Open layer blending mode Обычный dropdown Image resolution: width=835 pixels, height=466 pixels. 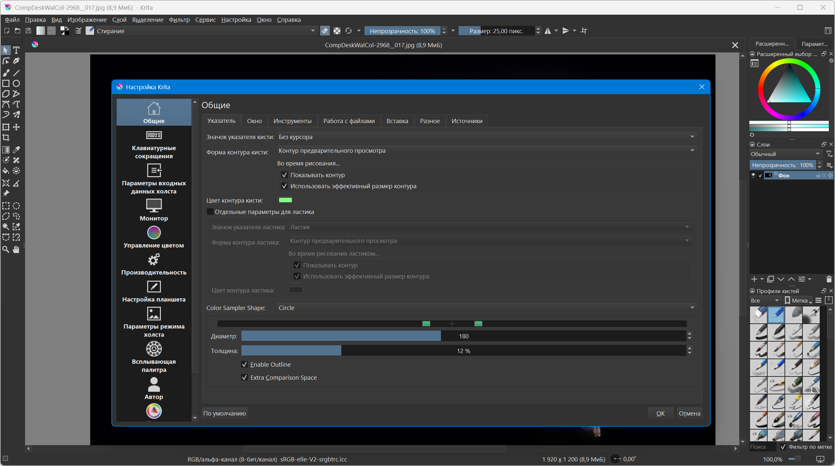[x=785, y=154]
